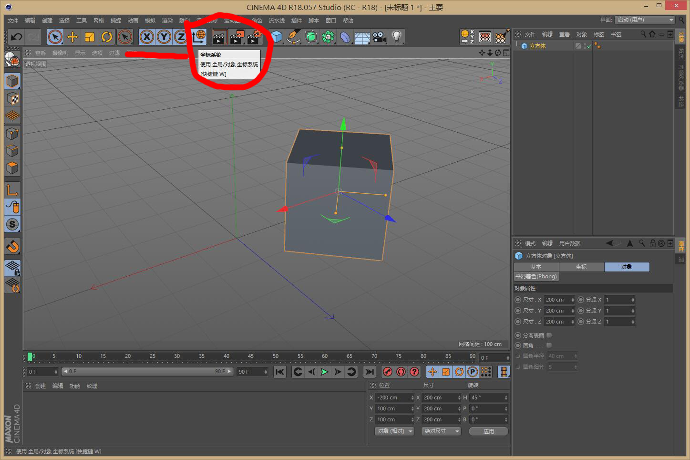Click frame 45 on the timeline ruler
This screenshot has width=690, height=460.
click(251, 356)
